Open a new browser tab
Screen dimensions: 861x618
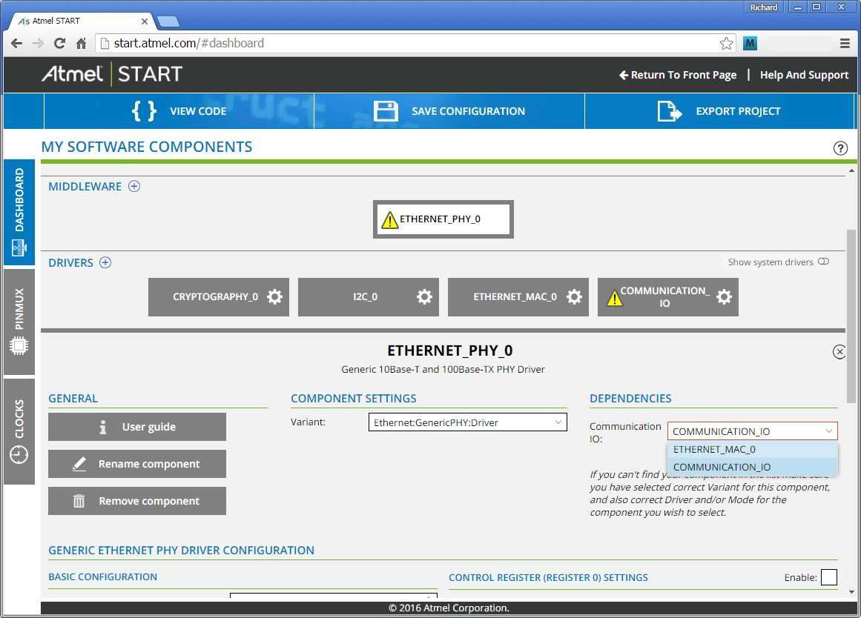(168, 22)
